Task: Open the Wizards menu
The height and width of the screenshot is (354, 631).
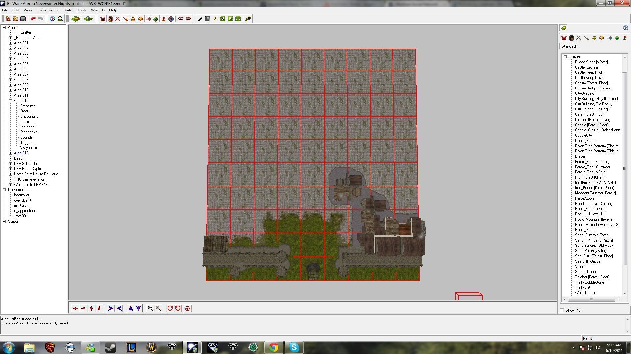Action: tap(98, 10)
